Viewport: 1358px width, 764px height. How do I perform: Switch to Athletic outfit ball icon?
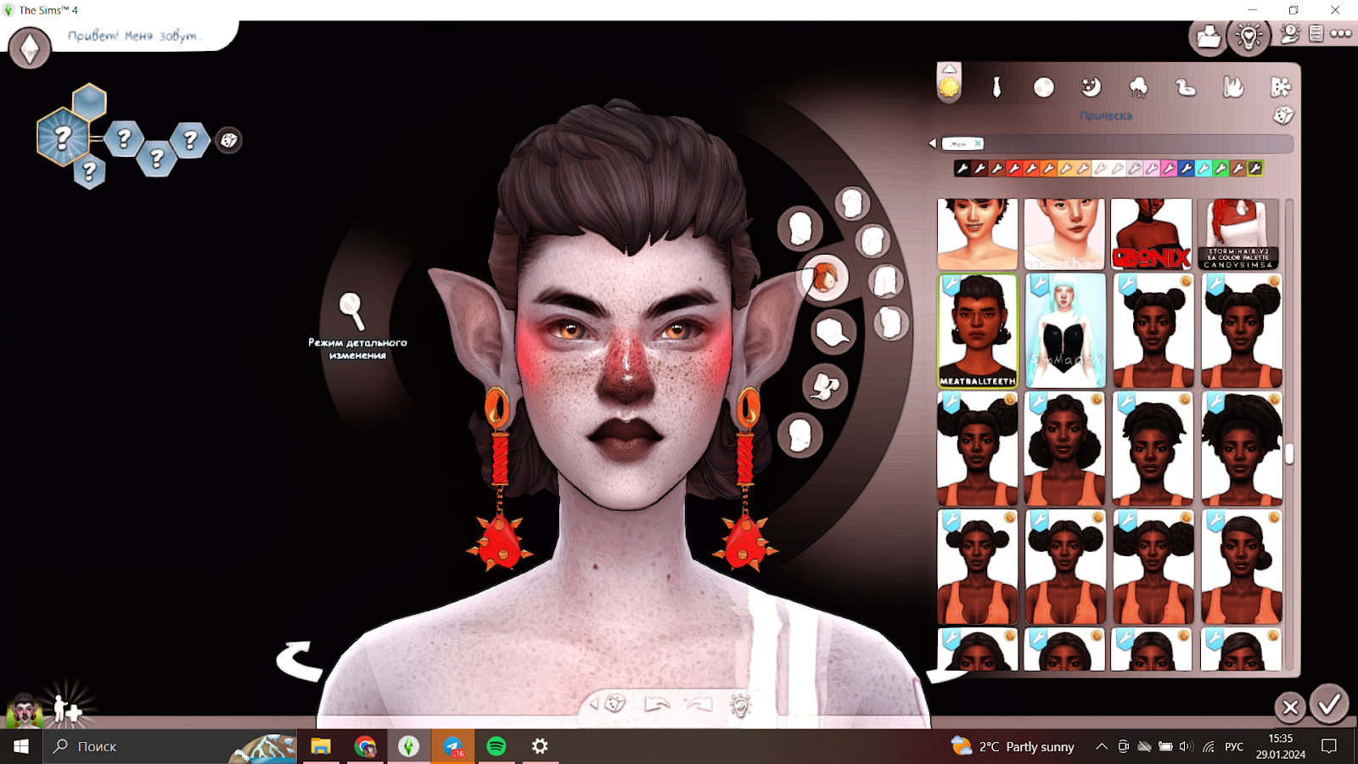[x=1044, y=87]
